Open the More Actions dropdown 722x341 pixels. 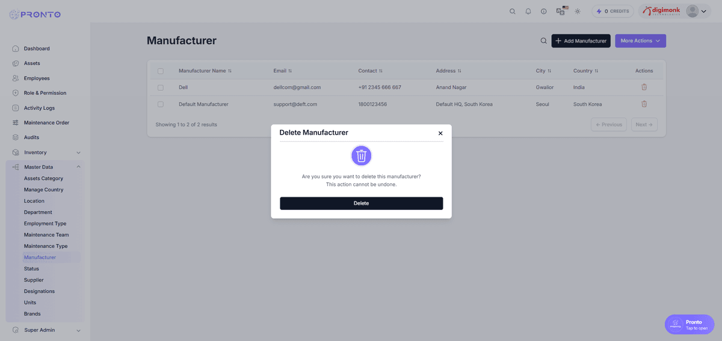(x=640, y=41)
